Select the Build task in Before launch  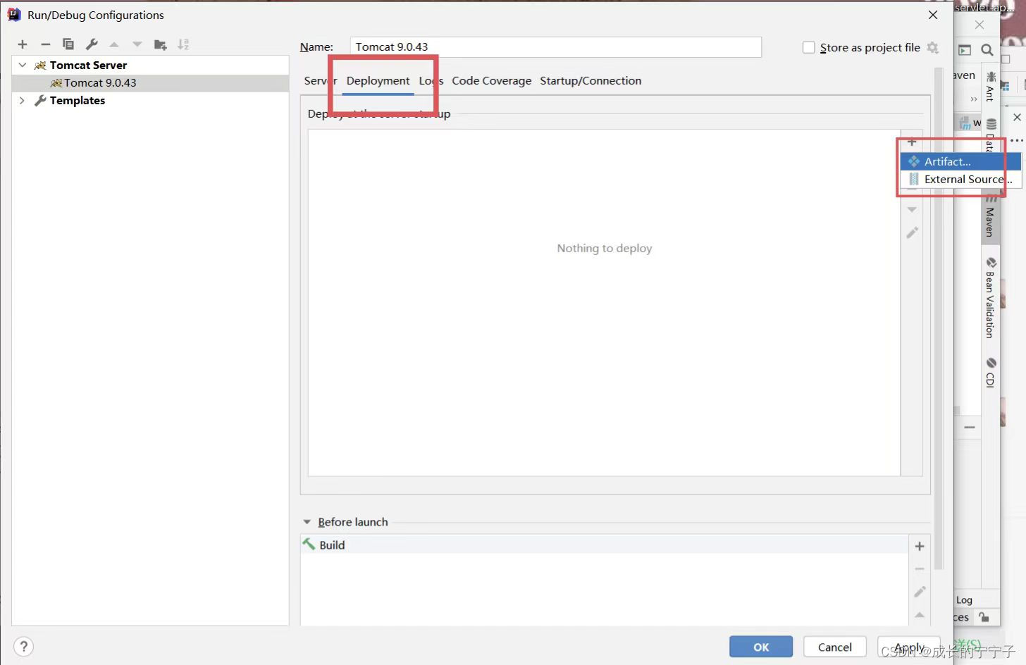pos(604,545)
